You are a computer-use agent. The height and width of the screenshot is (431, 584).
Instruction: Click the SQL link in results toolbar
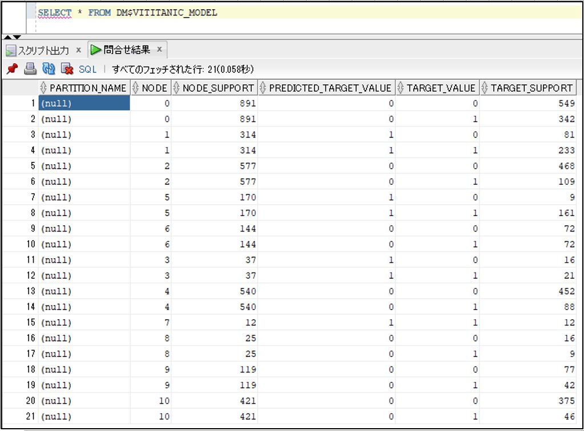[x=87, y=70]
